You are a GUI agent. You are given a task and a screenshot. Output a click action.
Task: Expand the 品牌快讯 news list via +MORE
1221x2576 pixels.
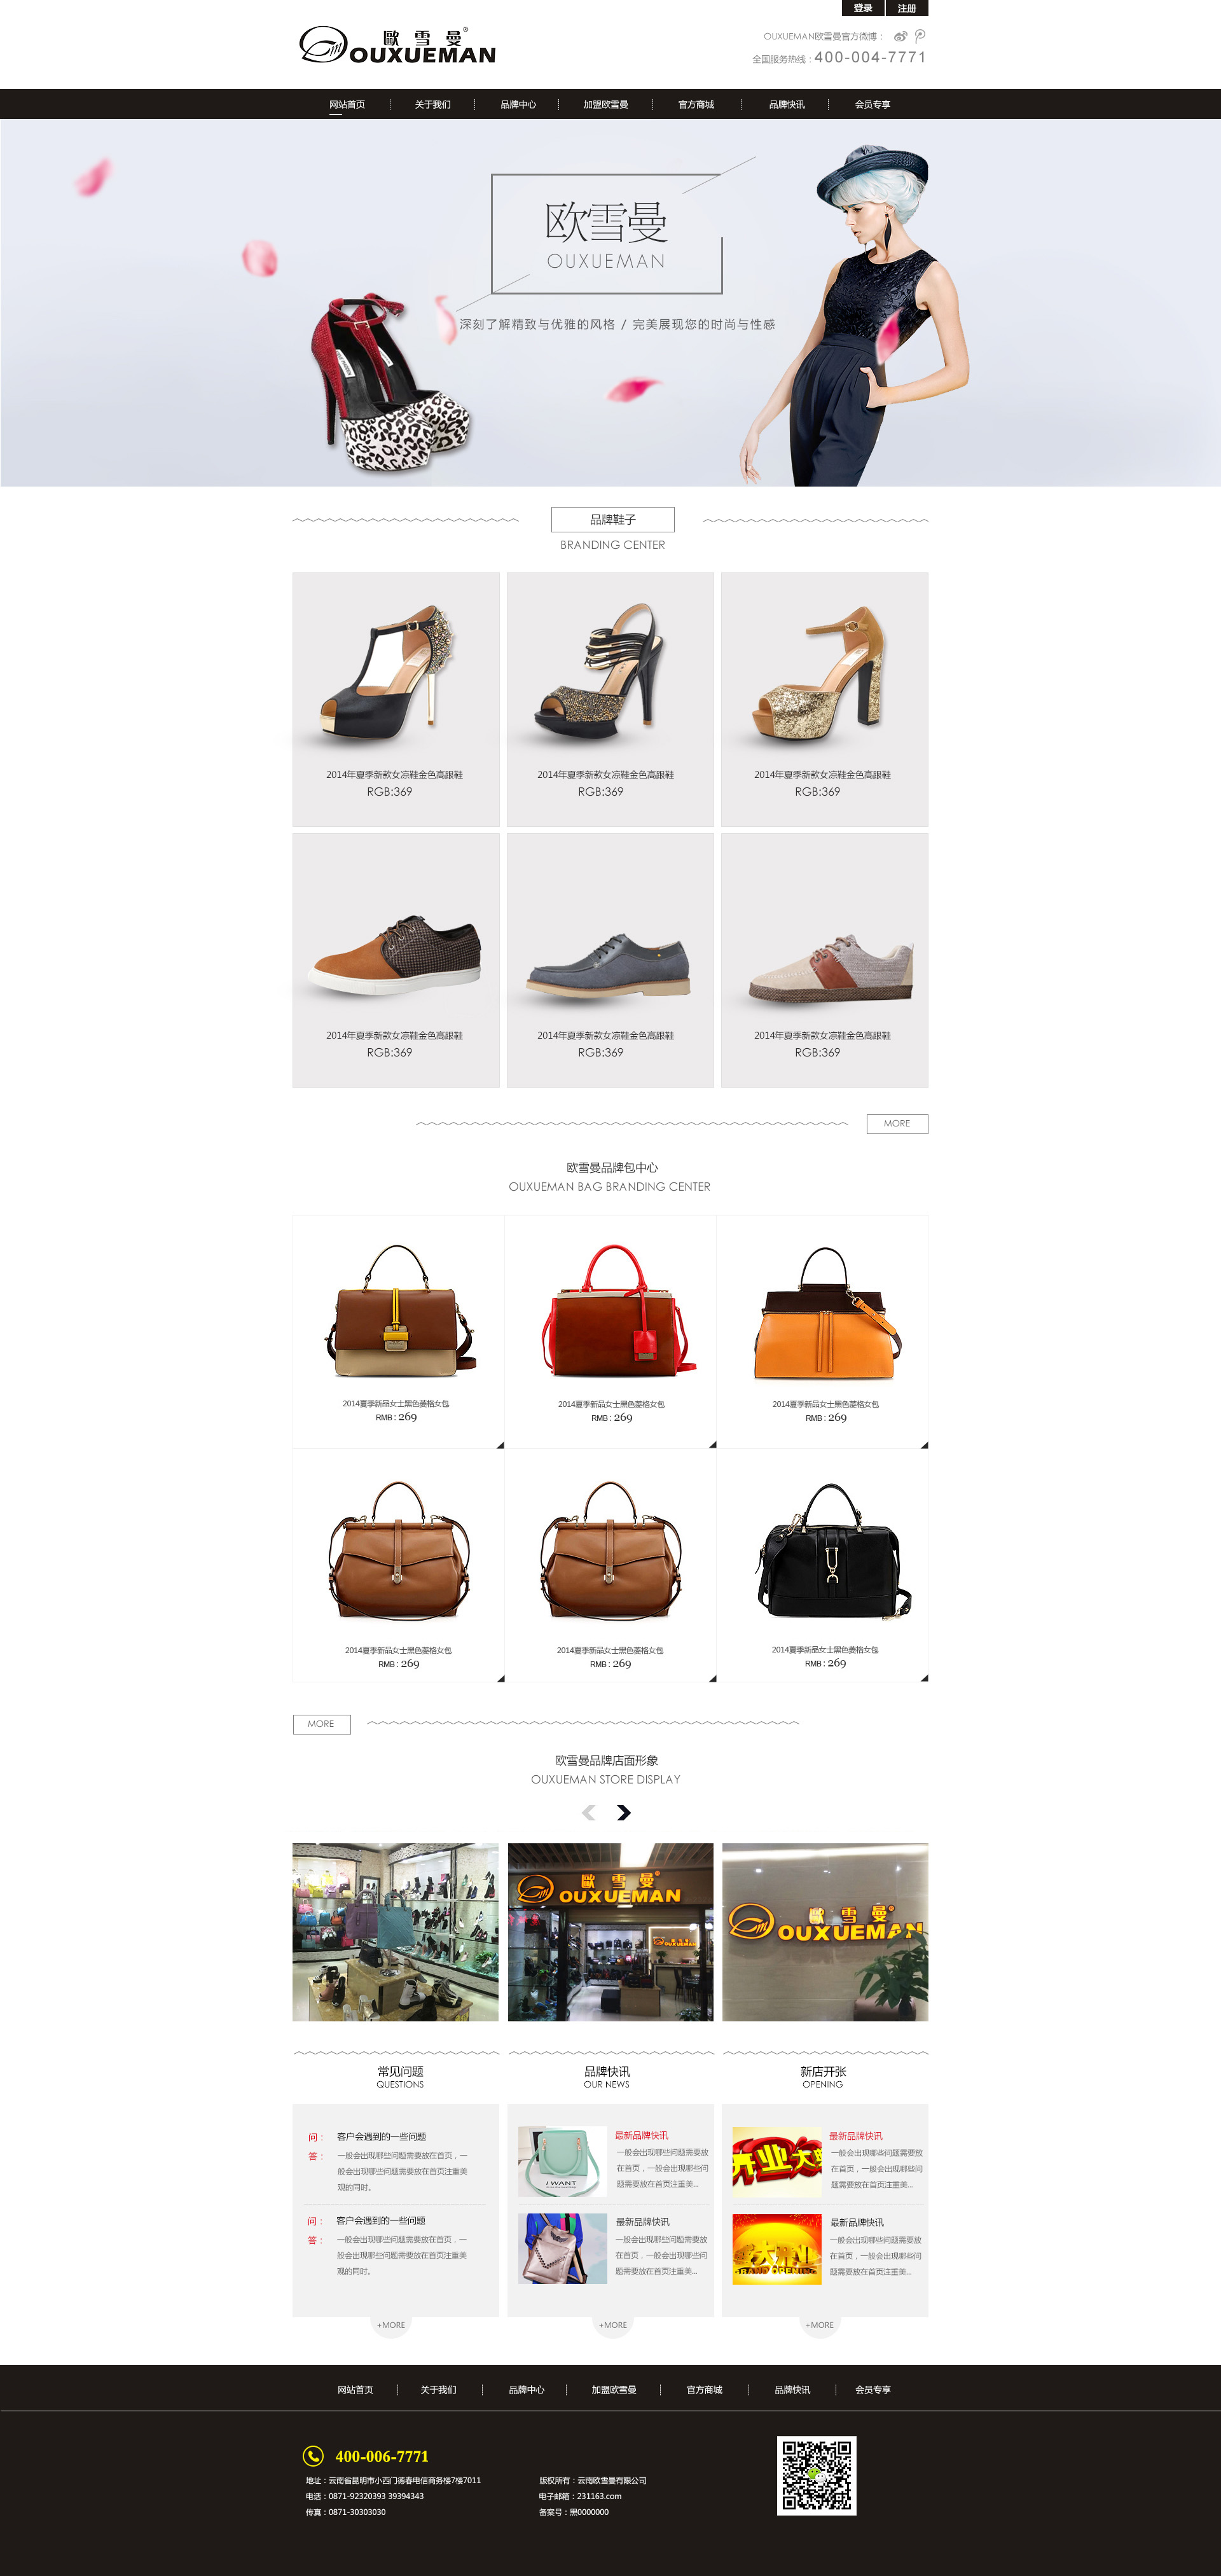coord(613,2325)
